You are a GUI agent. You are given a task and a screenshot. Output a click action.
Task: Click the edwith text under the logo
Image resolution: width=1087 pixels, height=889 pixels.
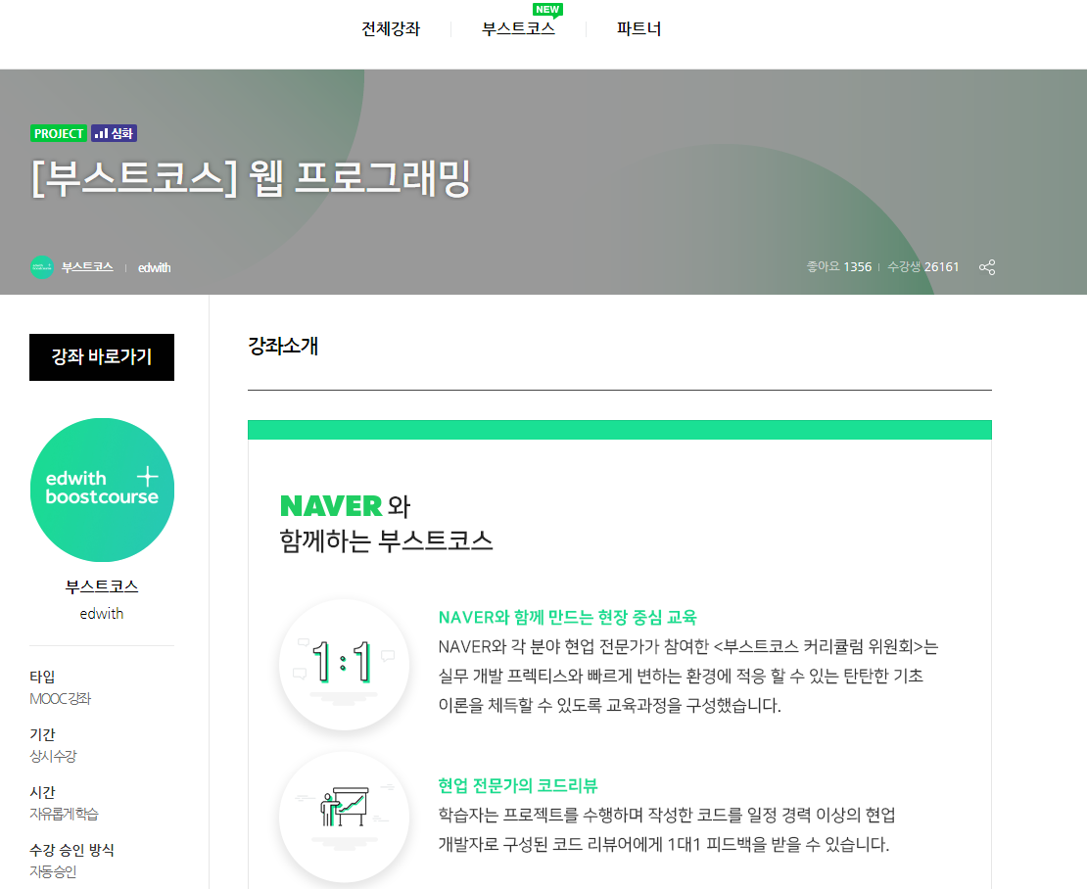(x=102, y=613)
